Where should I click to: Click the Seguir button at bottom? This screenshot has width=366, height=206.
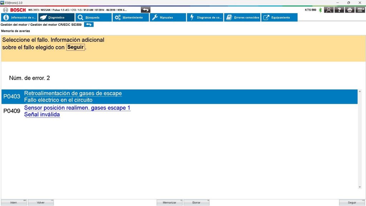[352, 202]
